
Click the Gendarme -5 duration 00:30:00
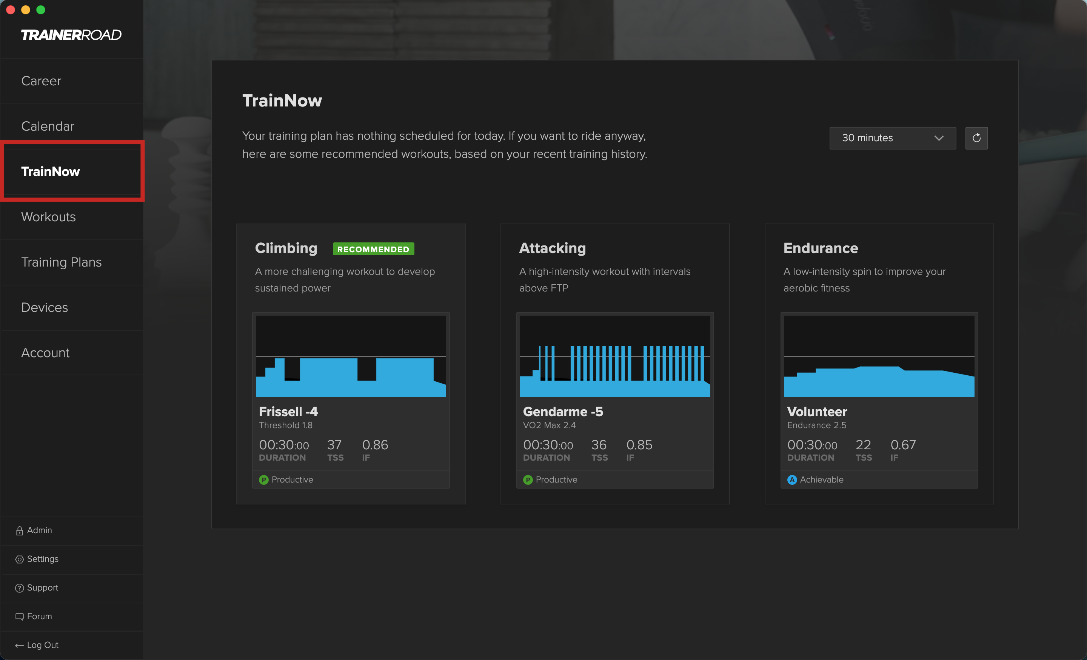pos(548,445)
